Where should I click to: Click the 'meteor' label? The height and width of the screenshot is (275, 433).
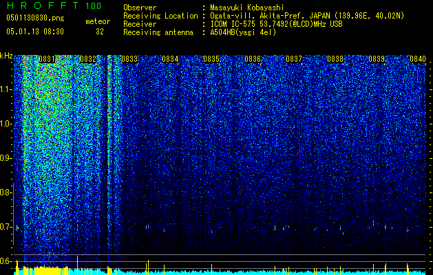click(98, 21)
